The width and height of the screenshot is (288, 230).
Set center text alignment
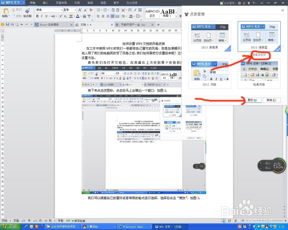click(103, 16)
